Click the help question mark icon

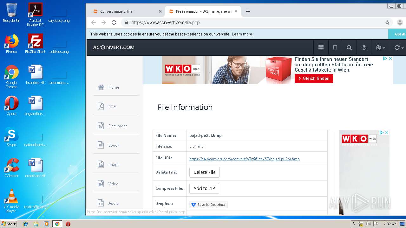pyautogui.click(x=364, y=47)
